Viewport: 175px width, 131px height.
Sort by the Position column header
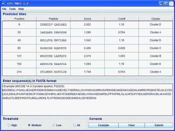click(19, 19)
